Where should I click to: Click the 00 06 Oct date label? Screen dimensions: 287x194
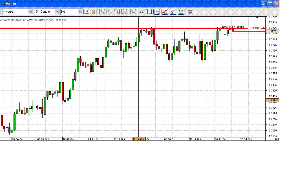coord(43,139)
